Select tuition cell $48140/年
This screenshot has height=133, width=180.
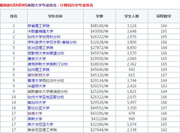point(100,26)
